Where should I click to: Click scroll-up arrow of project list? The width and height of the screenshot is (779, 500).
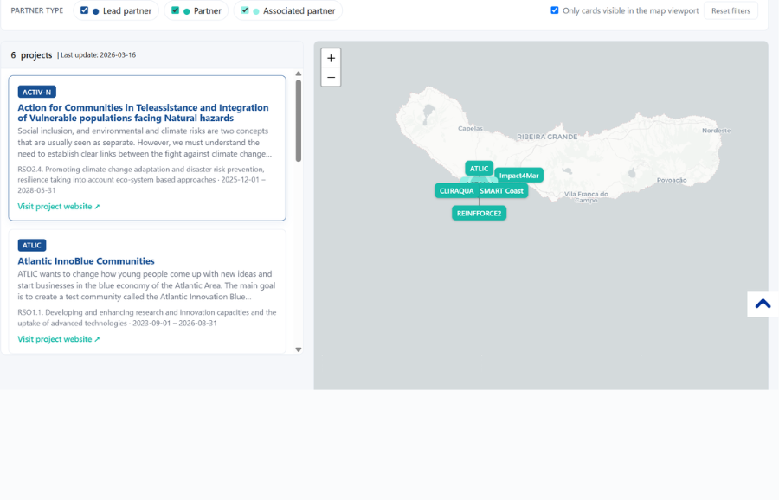[x=298, y=74]
